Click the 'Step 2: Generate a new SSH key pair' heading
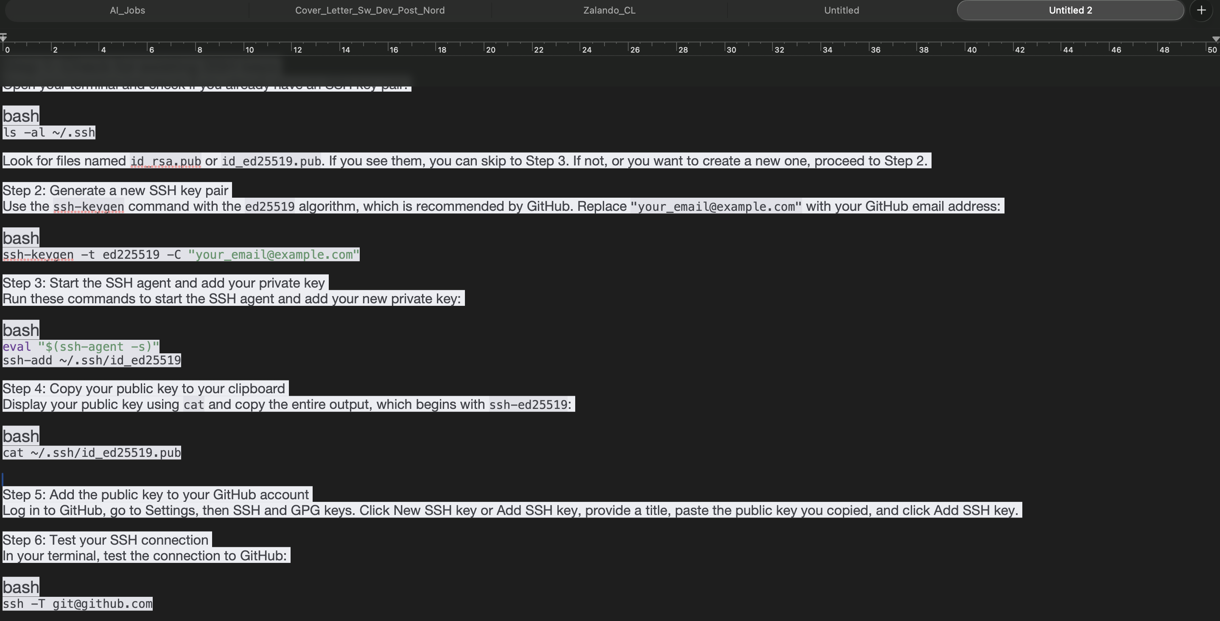This screenshot has height=621, width=1220. [x=115, y=190]
